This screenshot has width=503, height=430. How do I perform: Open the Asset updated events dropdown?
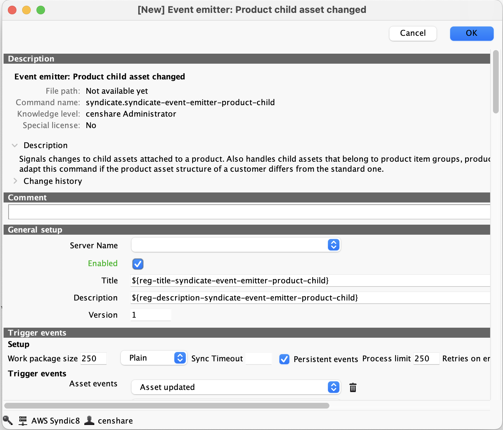pyautogui.click(x=236, y=387)
